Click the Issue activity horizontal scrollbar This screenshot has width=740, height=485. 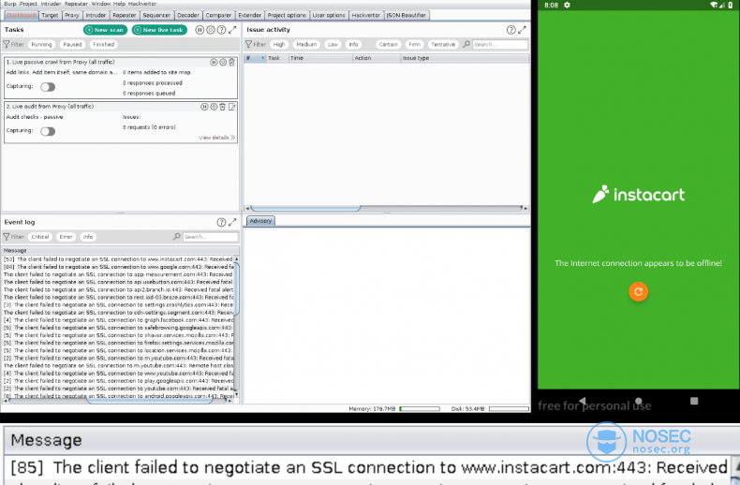(x=305, y=208)
